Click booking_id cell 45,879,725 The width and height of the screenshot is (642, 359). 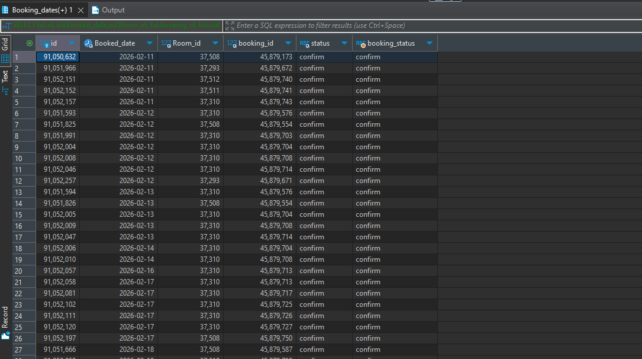tap(260, 304)
